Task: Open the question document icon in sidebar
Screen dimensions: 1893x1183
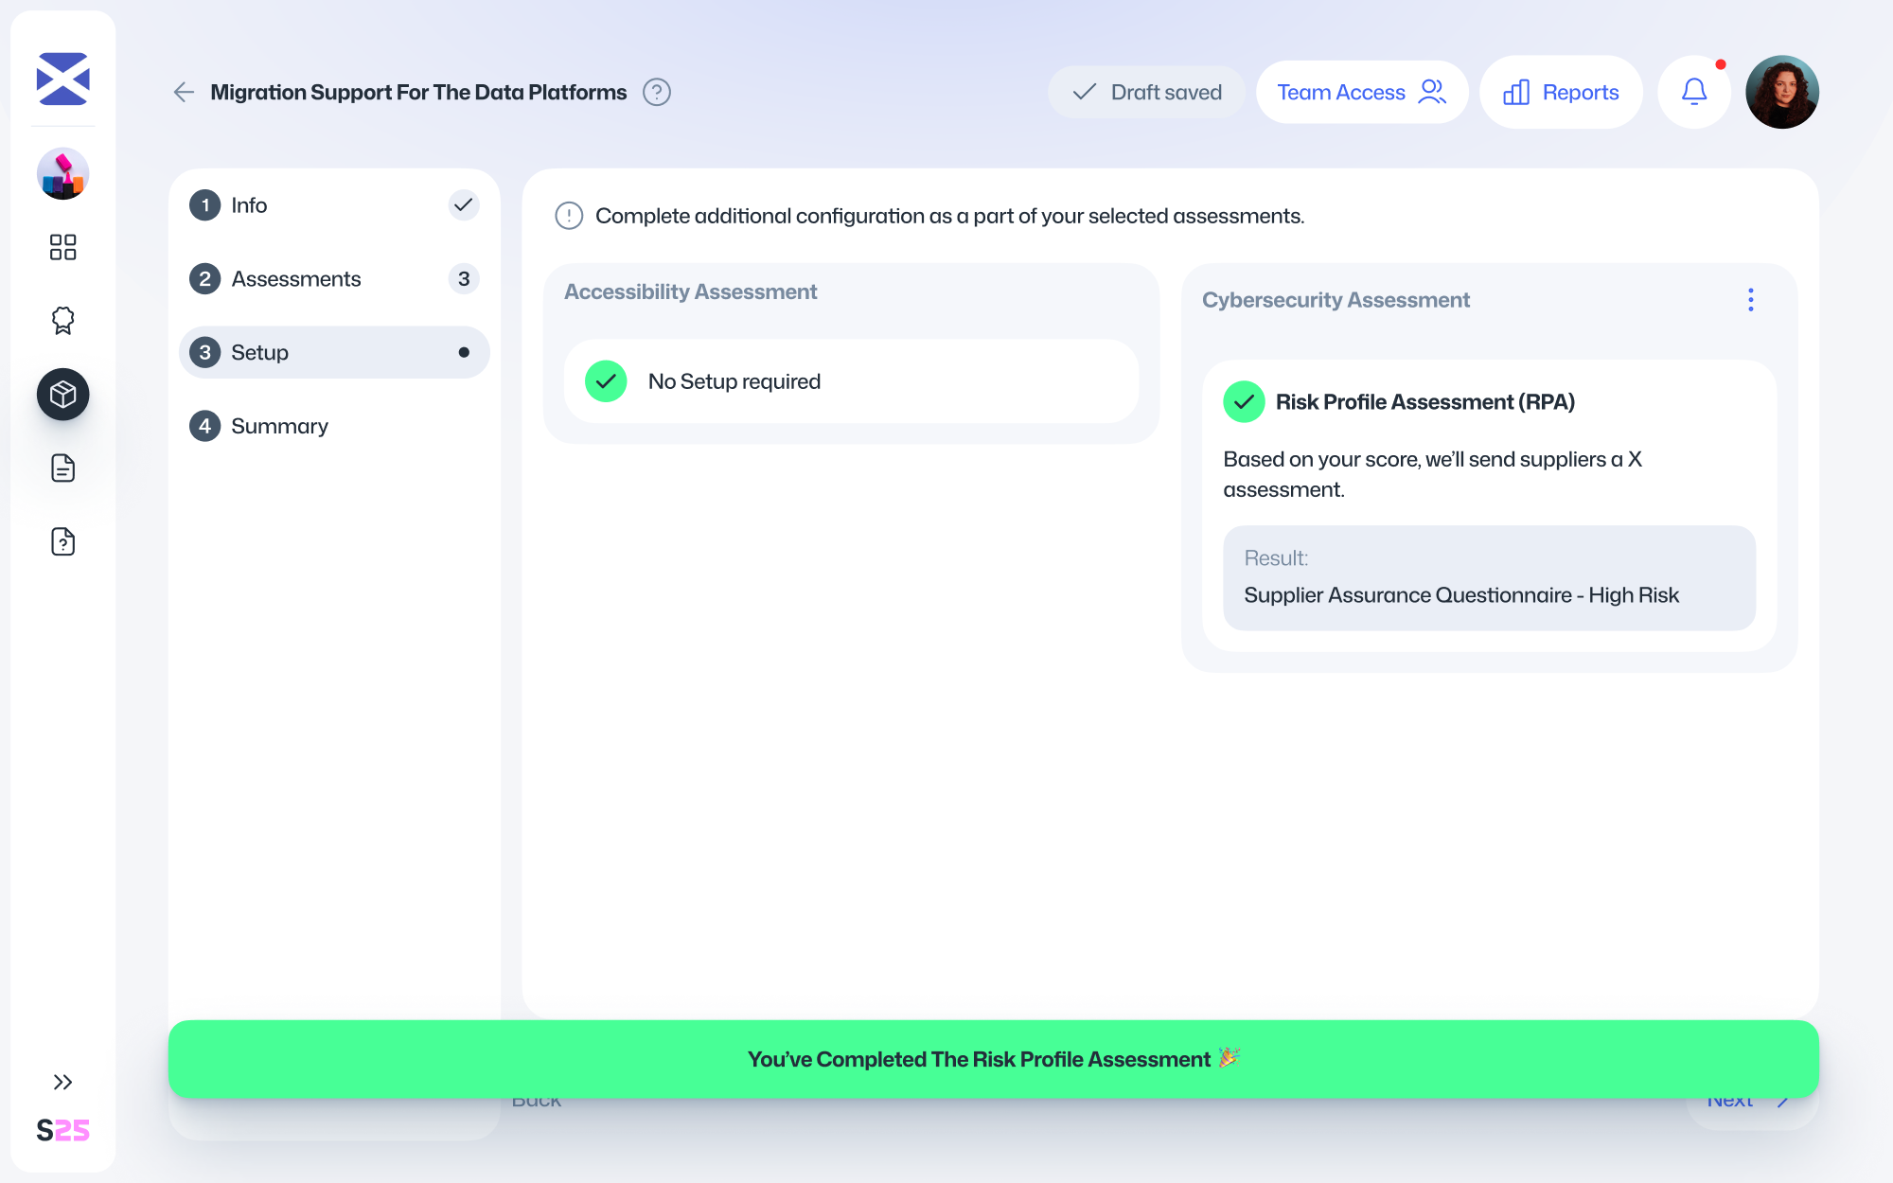Action: point(62,541)
